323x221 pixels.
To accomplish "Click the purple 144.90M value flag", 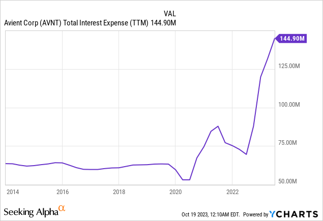I will pyautogui.click(x=291, y=38).
